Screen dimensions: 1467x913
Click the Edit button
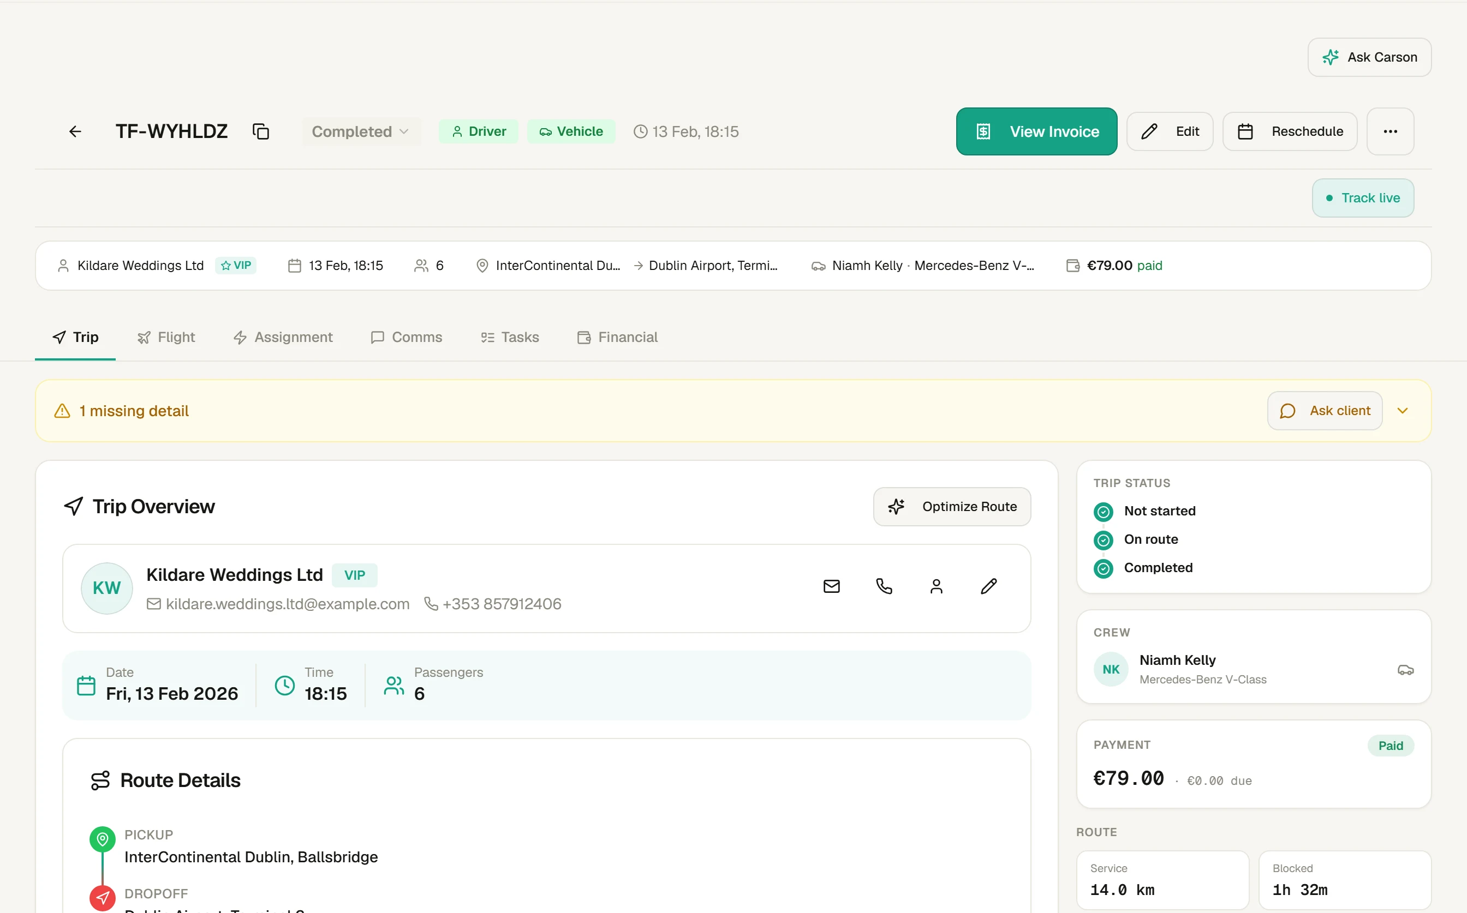(1170, 131)
